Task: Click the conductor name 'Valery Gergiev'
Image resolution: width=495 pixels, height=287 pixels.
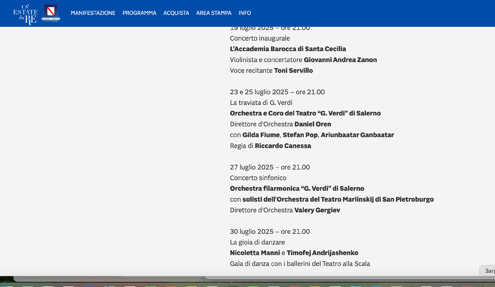Action: click(317, 210)
